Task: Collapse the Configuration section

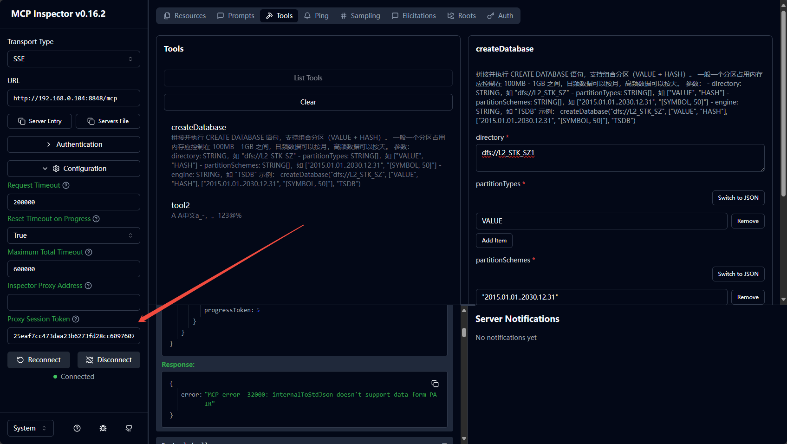Action: pyautogui.click(x=73, y=169)
